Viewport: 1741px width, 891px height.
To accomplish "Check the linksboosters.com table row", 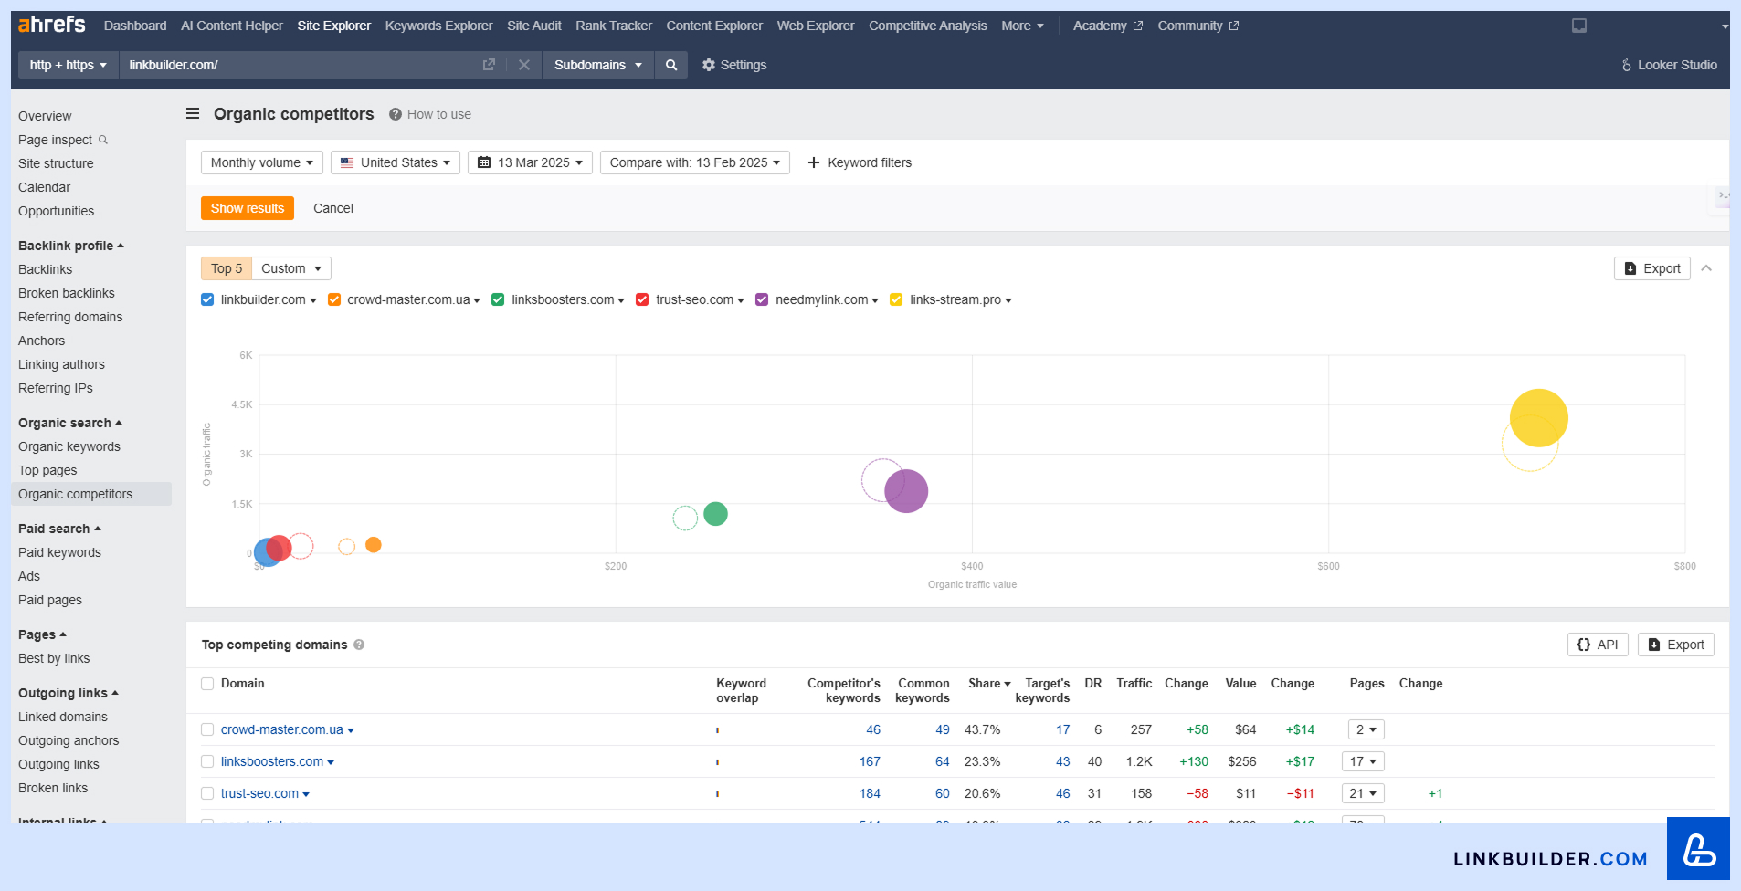I will click(207, 761).
